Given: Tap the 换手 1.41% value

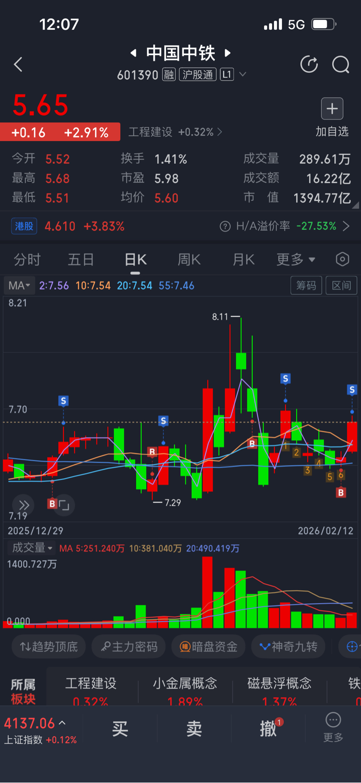Looking at the screenshot, I should click(x=171, y=159).
